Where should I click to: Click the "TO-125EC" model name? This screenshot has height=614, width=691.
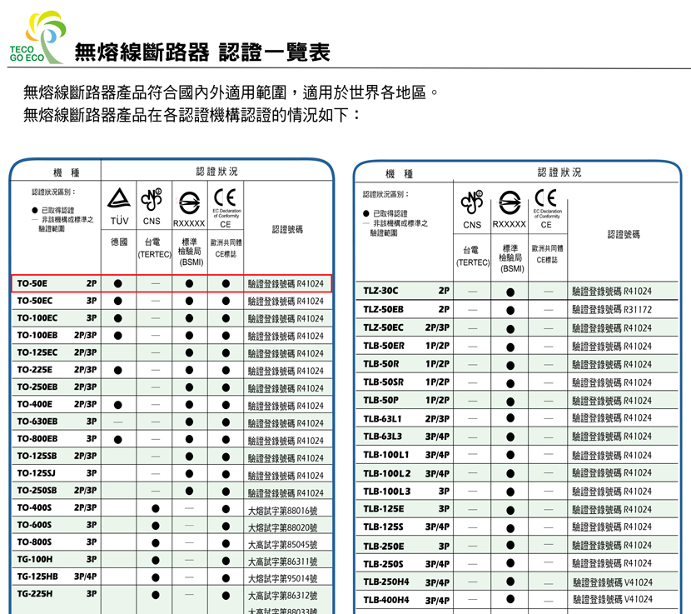pyautogui.click(x=37, y=352)
